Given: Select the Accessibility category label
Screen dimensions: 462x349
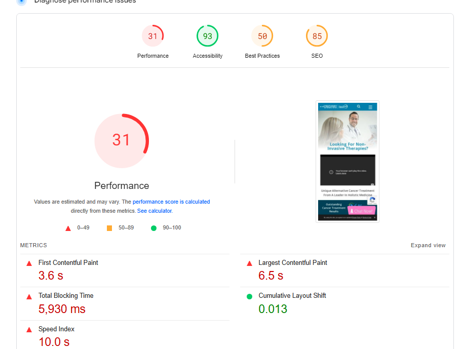Looking at the screenshot, I should tap(207, 56).
